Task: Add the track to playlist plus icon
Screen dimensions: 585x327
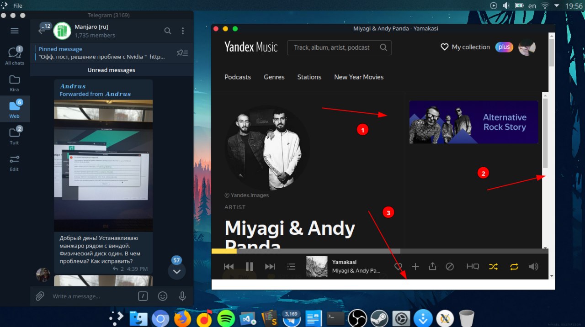Action: click(415, 267)
